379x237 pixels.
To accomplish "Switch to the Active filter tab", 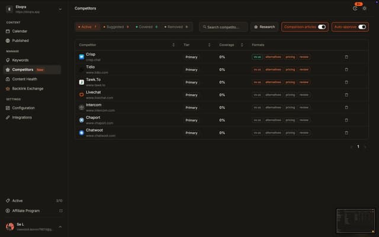I will click(x=88, y=27).
